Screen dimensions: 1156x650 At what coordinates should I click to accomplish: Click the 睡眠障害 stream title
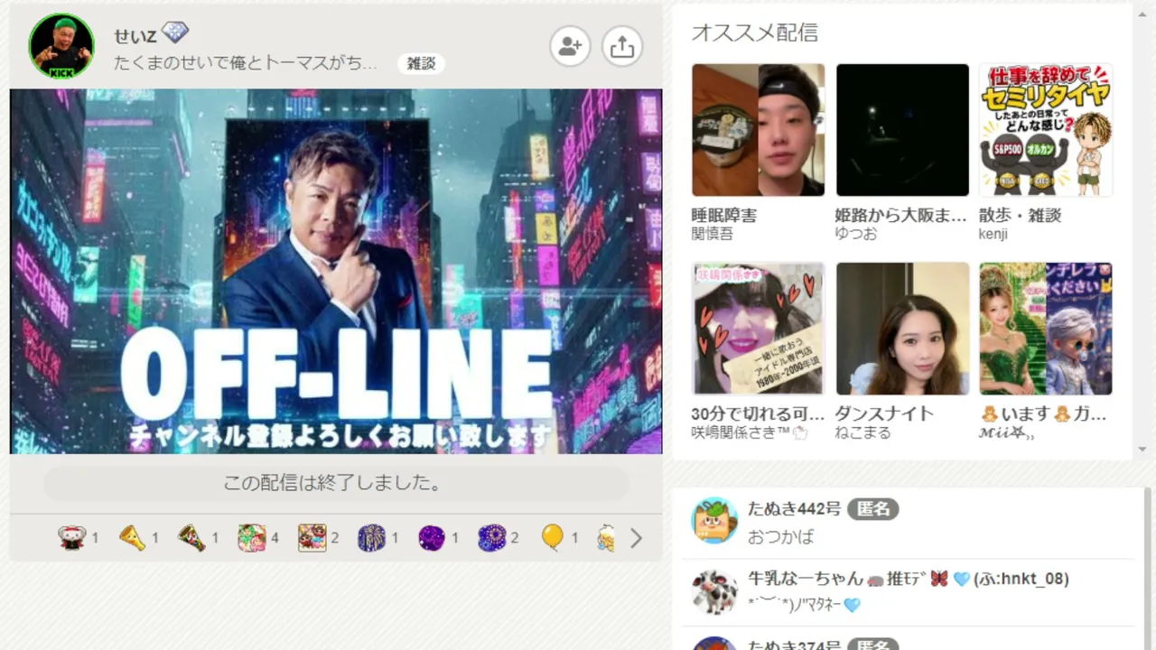point(724,216)
